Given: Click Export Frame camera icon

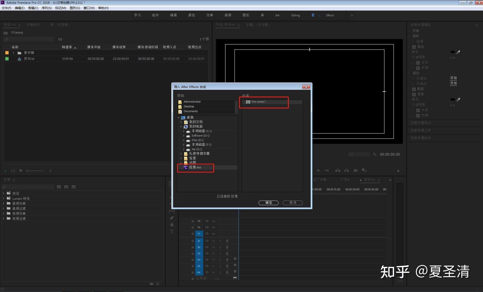Looking at the screenshot, I should point(355,171).
